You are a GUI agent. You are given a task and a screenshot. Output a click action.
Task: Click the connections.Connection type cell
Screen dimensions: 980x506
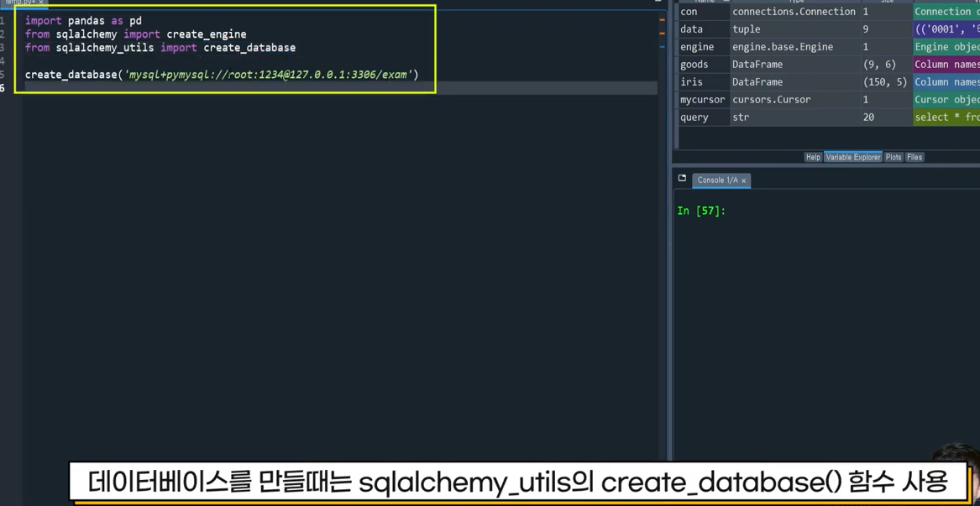794,12
